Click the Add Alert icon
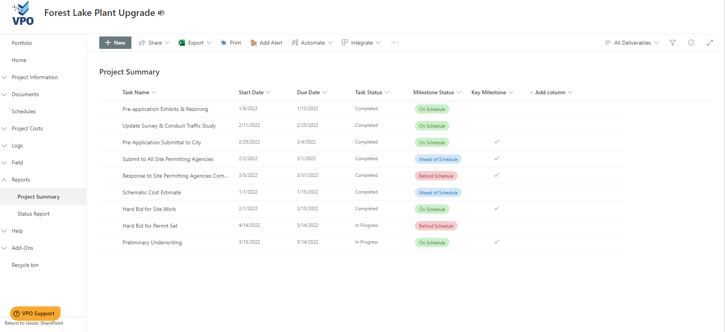Viewport: 725px width, 332px height. pos(254,43)
